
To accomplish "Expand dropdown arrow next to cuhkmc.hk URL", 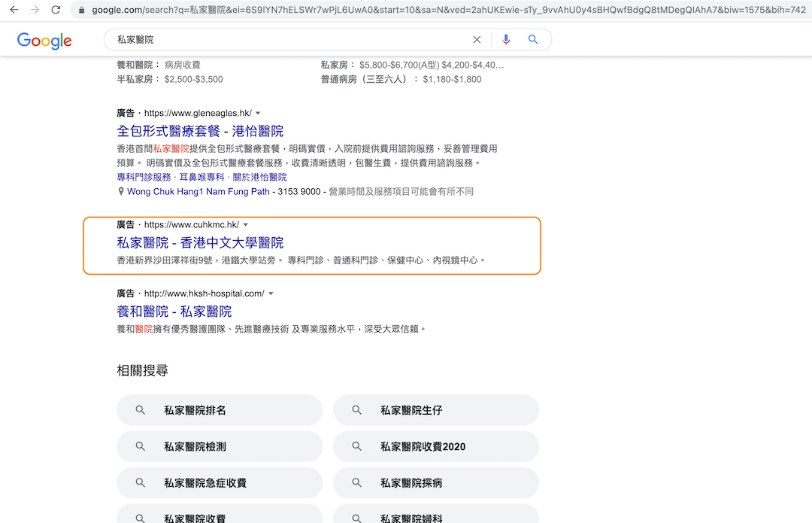I will 245,225.
